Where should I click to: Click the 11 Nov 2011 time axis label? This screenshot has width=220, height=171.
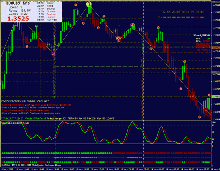coord(7,169)
